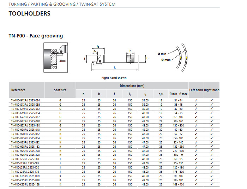Click the Twin-SAF System breadcrumb text at the top
Screen dimensions: 247x189
(x=100, y=4)
